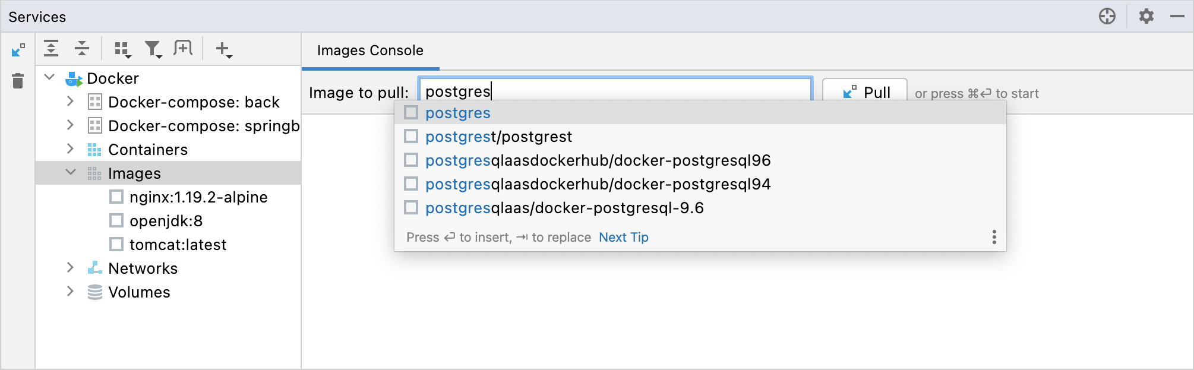Click the three-dot menu in the completion popup
This screenshot has height=370, width=1194.
pos(994,237)
